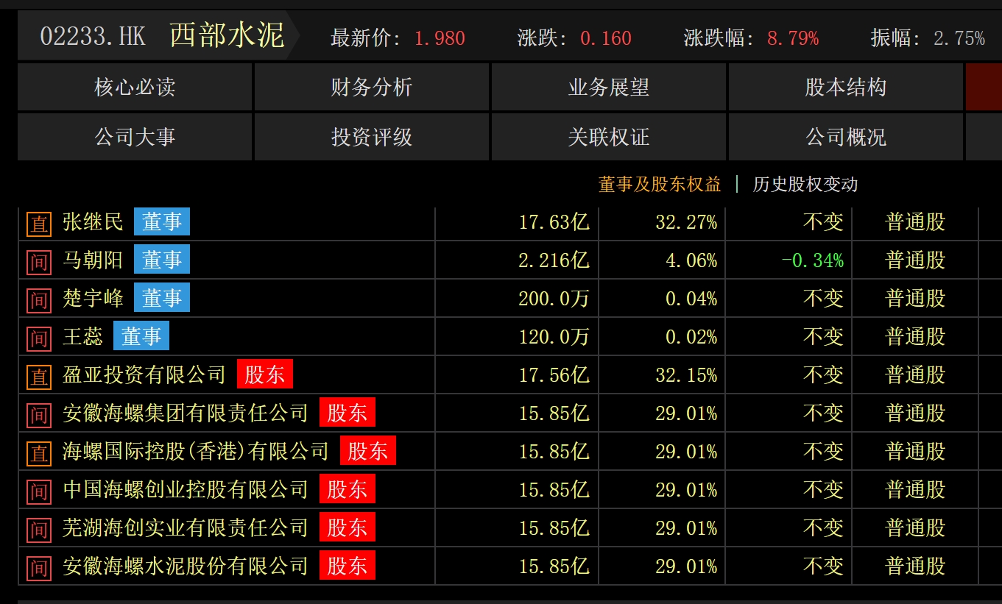Click the 2.216亿 holding of 马朝阳
Viewport: 1002px width, 604px height.
(x=554, y=260)
